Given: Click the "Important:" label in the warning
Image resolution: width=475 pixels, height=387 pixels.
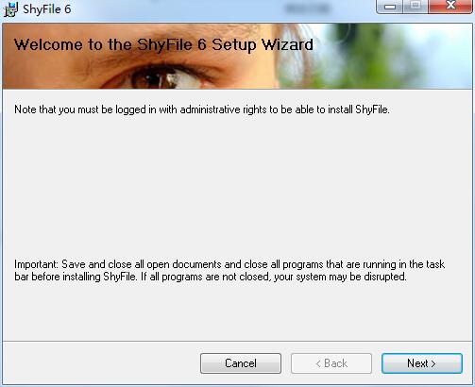Looking at the screenshot, I should [x=36, y=264].
